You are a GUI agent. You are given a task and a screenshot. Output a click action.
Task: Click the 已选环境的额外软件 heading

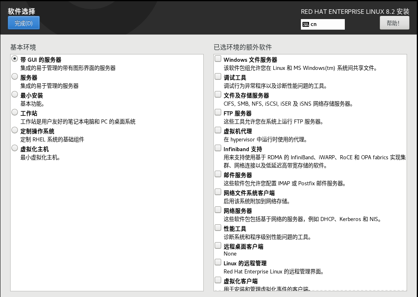(243, 48)
